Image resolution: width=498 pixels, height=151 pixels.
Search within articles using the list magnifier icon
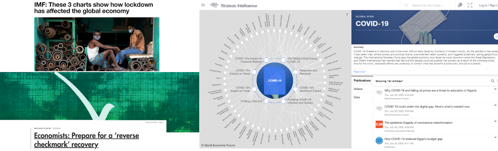(493, 81)
